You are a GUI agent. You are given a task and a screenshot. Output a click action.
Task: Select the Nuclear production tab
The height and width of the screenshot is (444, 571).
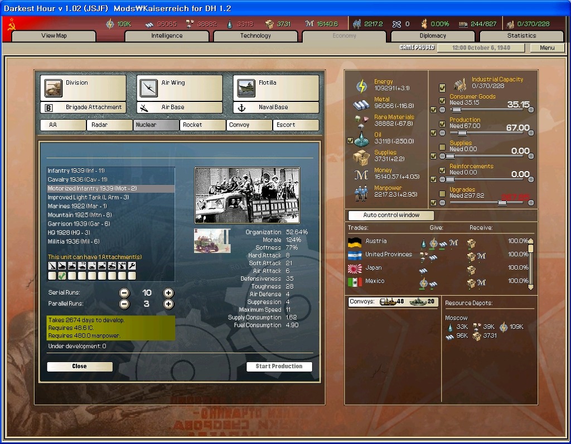tap(156, 125)
